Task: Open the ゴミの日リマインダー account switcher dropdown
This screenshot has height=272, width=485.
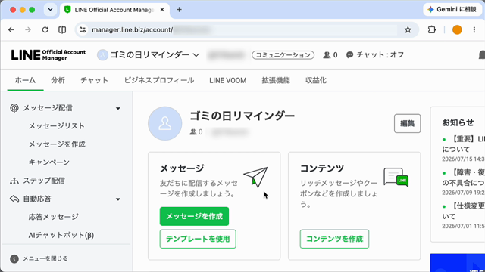Action: click(x=149, y=55)
